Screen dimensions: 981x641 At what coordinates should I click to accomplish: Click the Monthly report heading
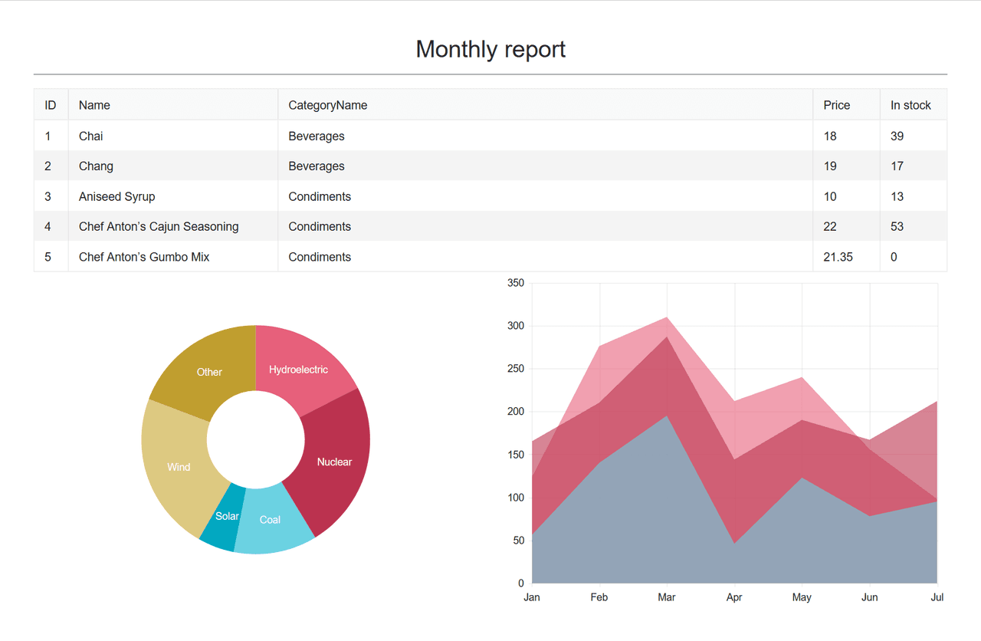pyautogui.click(x=490, y=49)
